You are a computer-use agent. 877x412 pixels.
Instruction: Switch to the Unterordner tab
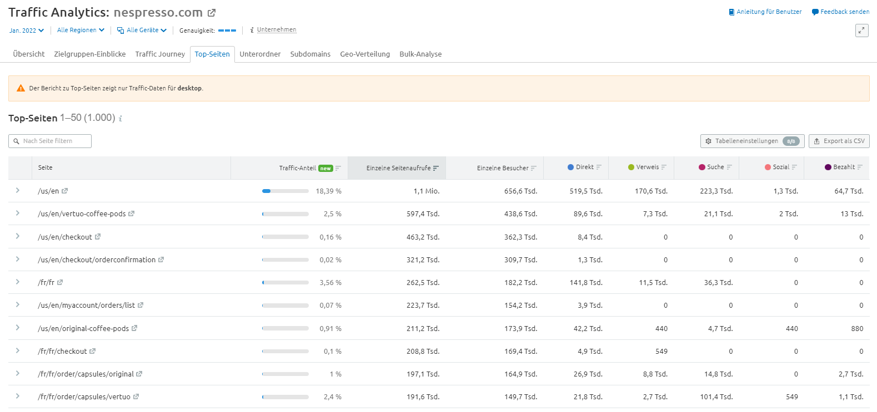coord(260,54)
